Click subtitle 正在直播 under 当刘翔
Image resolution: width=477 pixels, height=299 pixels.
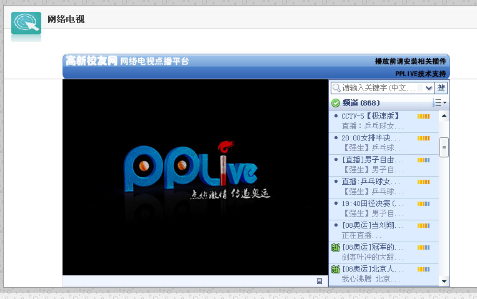(361, 235)
